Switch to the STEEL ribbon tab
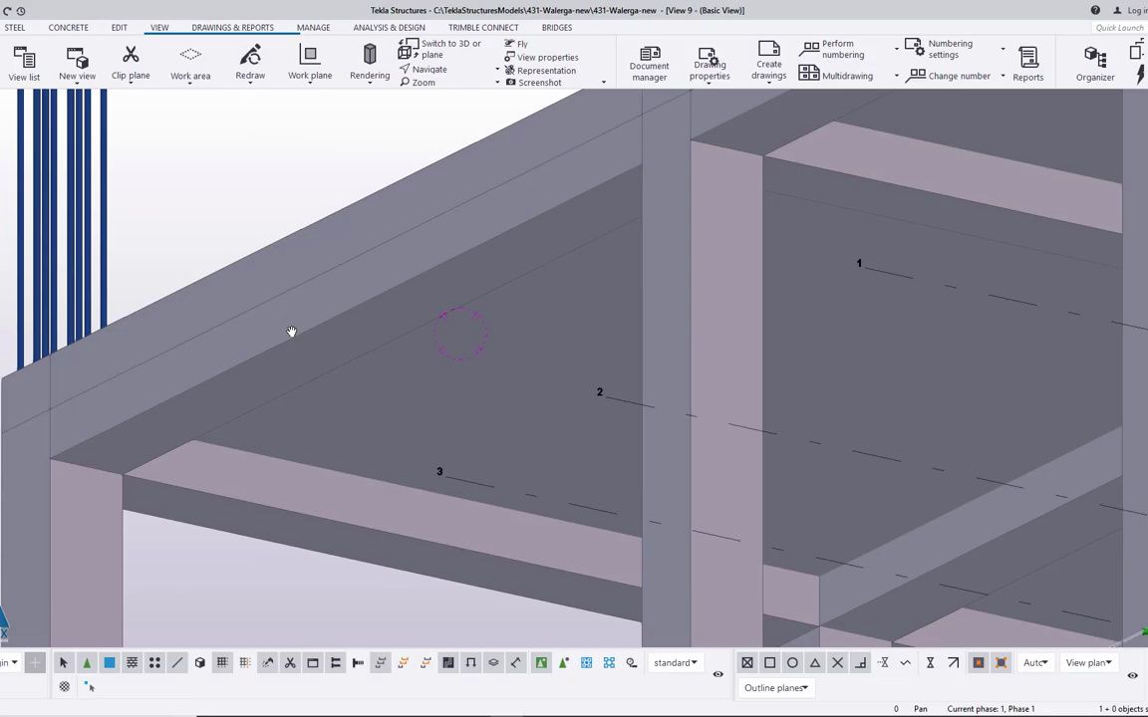Viewport: 1148px width, 717px height. coord(15,28)
